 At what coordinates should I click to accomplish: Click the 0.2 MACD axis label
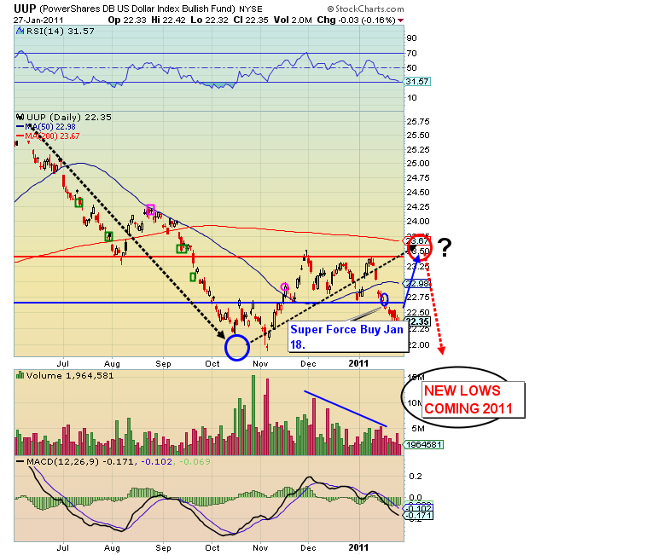pyautogui.click(x=416, y=477)
